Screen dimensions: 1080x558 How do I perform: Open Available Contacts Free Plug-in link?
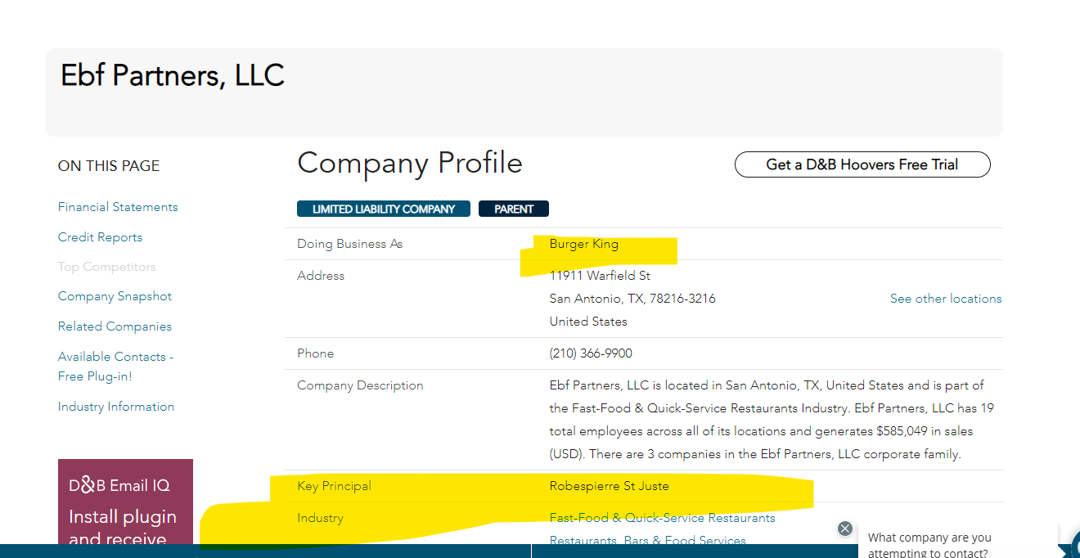click(115, 367)
